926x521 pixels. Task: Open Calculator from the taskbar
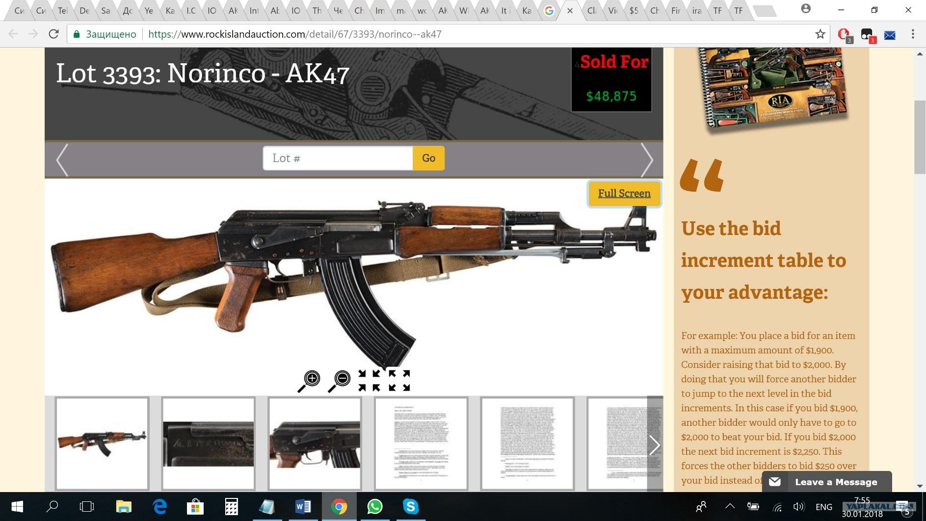231,506
